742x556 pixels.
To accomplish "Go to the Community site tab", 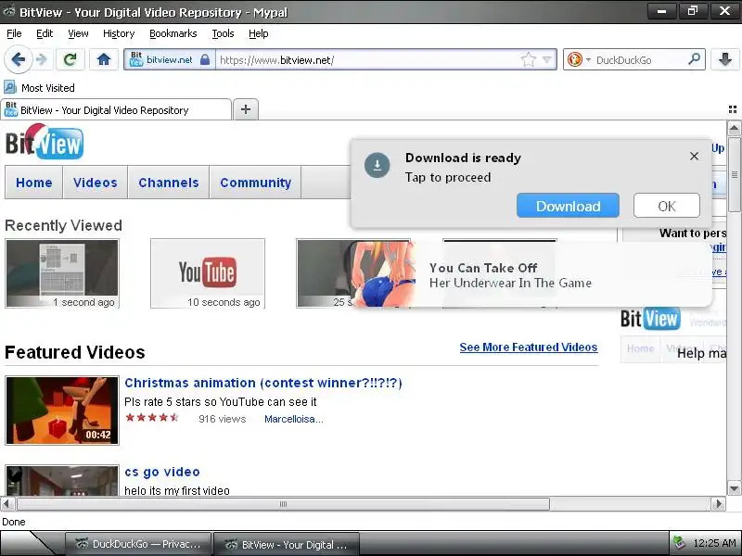I will (x=256, y=183).
